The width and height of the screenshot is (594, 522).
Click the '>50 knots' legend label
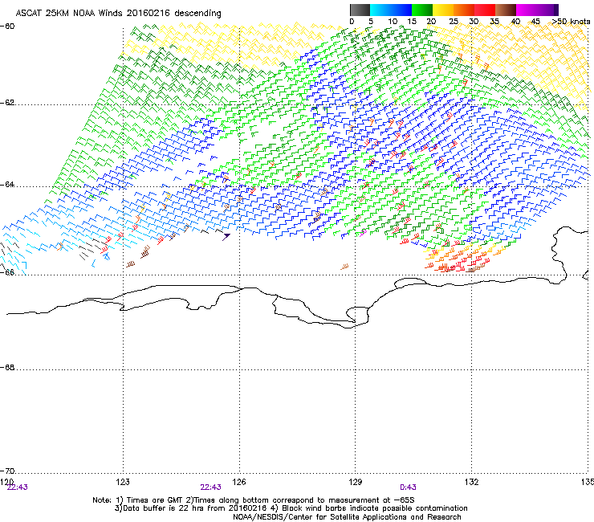click(x=571, y=22)
